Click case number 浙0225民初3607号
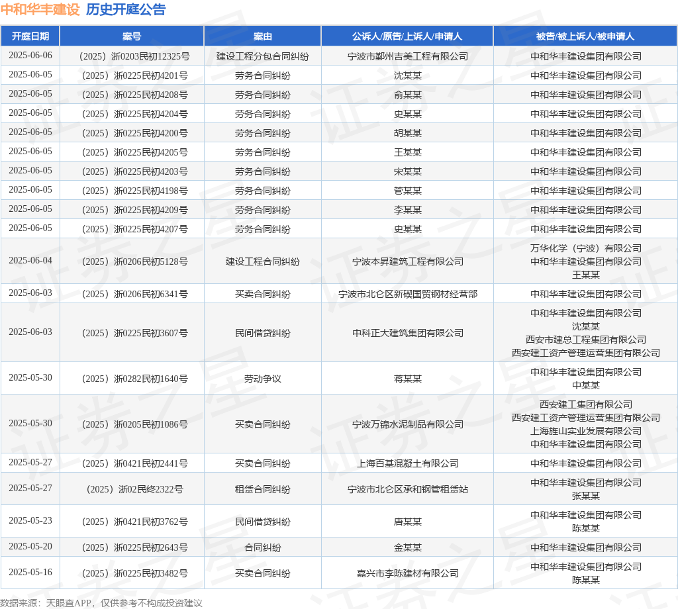678x609 pixels. 134,333
